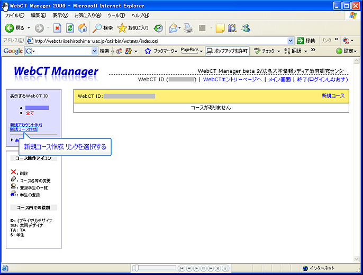Click the Google logo on toolbar
This screenshot has height=275, width=363.
click(x=13, y=51)
